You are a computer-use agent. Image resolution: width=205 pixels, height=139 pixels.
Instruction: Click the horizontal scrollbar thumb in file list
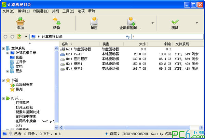point(127,127)
